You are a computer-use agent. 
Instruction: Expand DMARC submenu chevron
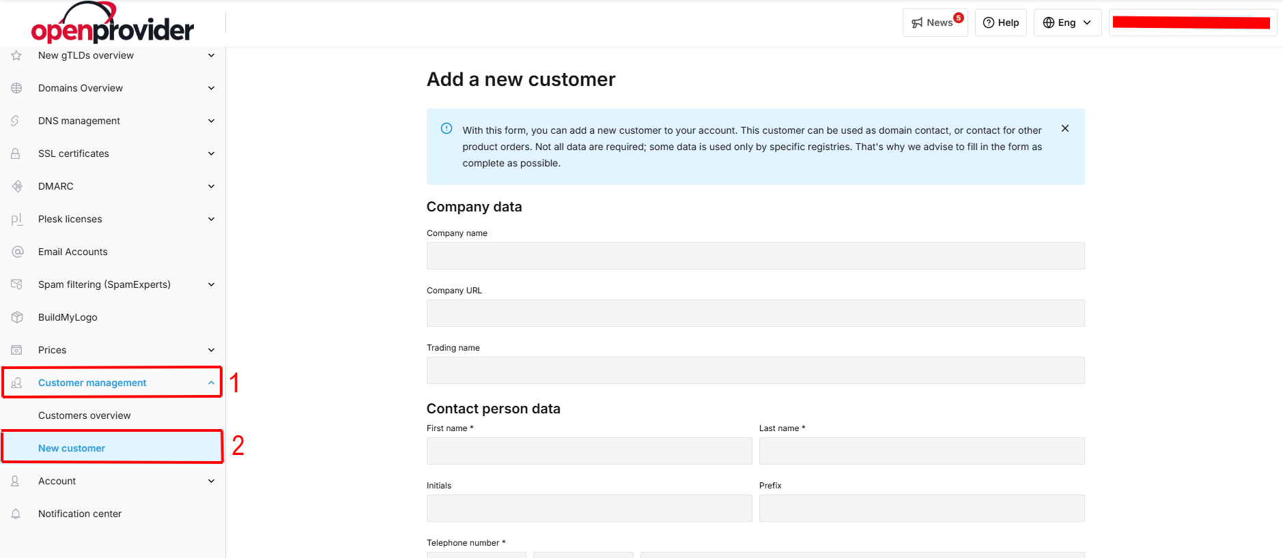[x=212, y=186]
